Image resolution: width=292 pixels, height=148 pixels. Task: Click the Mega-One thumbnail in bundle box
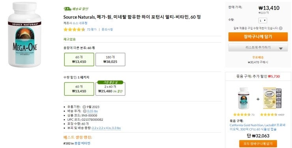pos(243,98)
